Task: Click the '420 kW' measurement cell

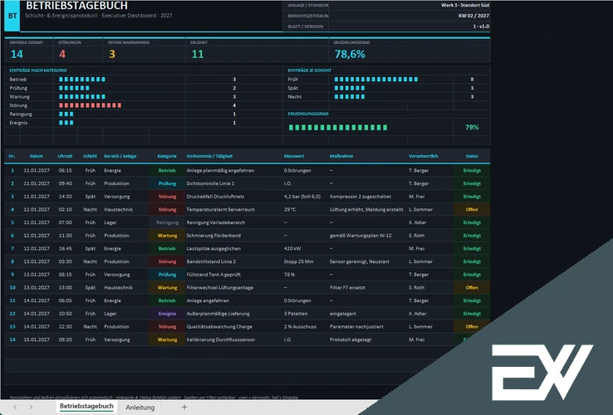Action: (x=292, y=248)
